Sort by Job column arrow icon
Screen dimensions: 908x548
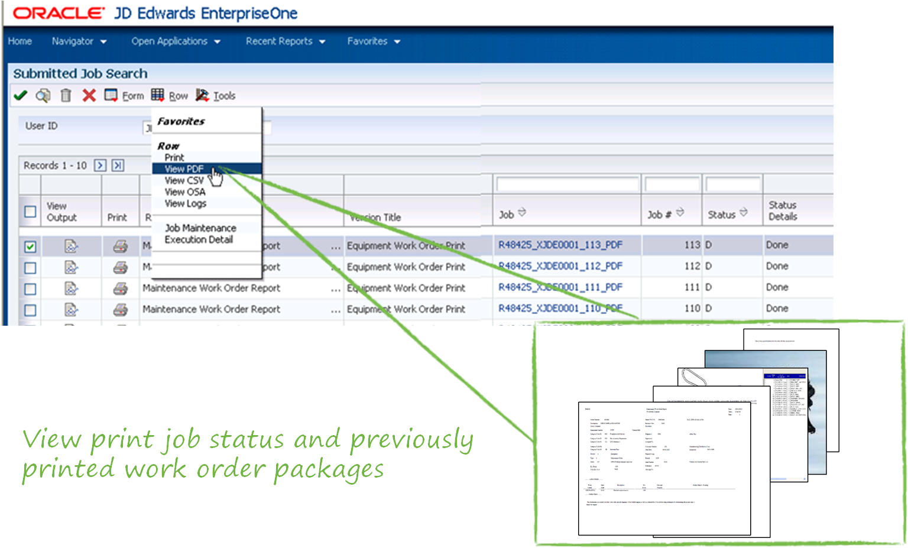(x=522, y=212)
